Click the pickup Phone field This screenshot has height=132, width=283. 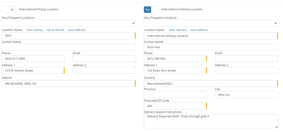[x=33, y=59]
